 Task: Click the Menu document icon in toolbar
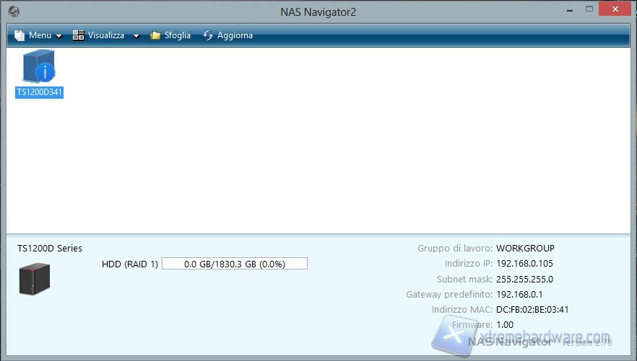click(19, 35)
